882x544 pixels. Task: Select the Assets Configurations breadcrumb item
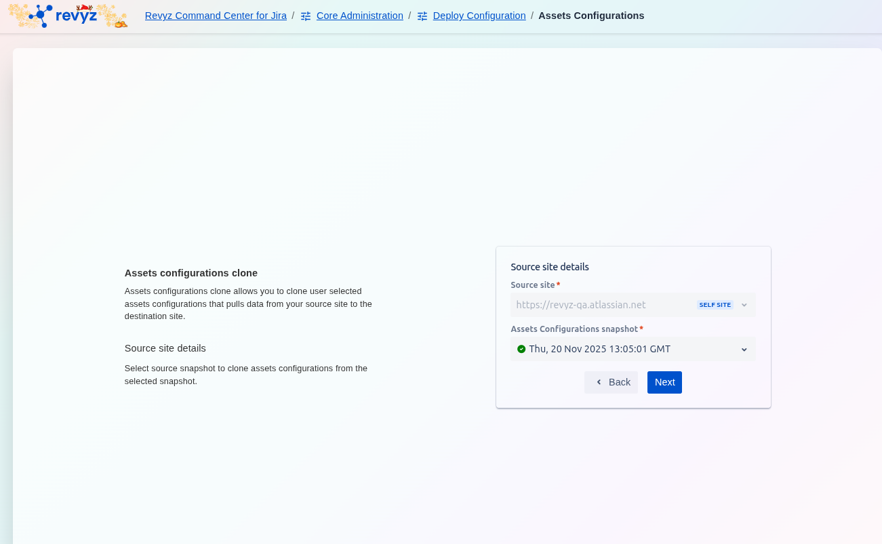click(591, 16)
